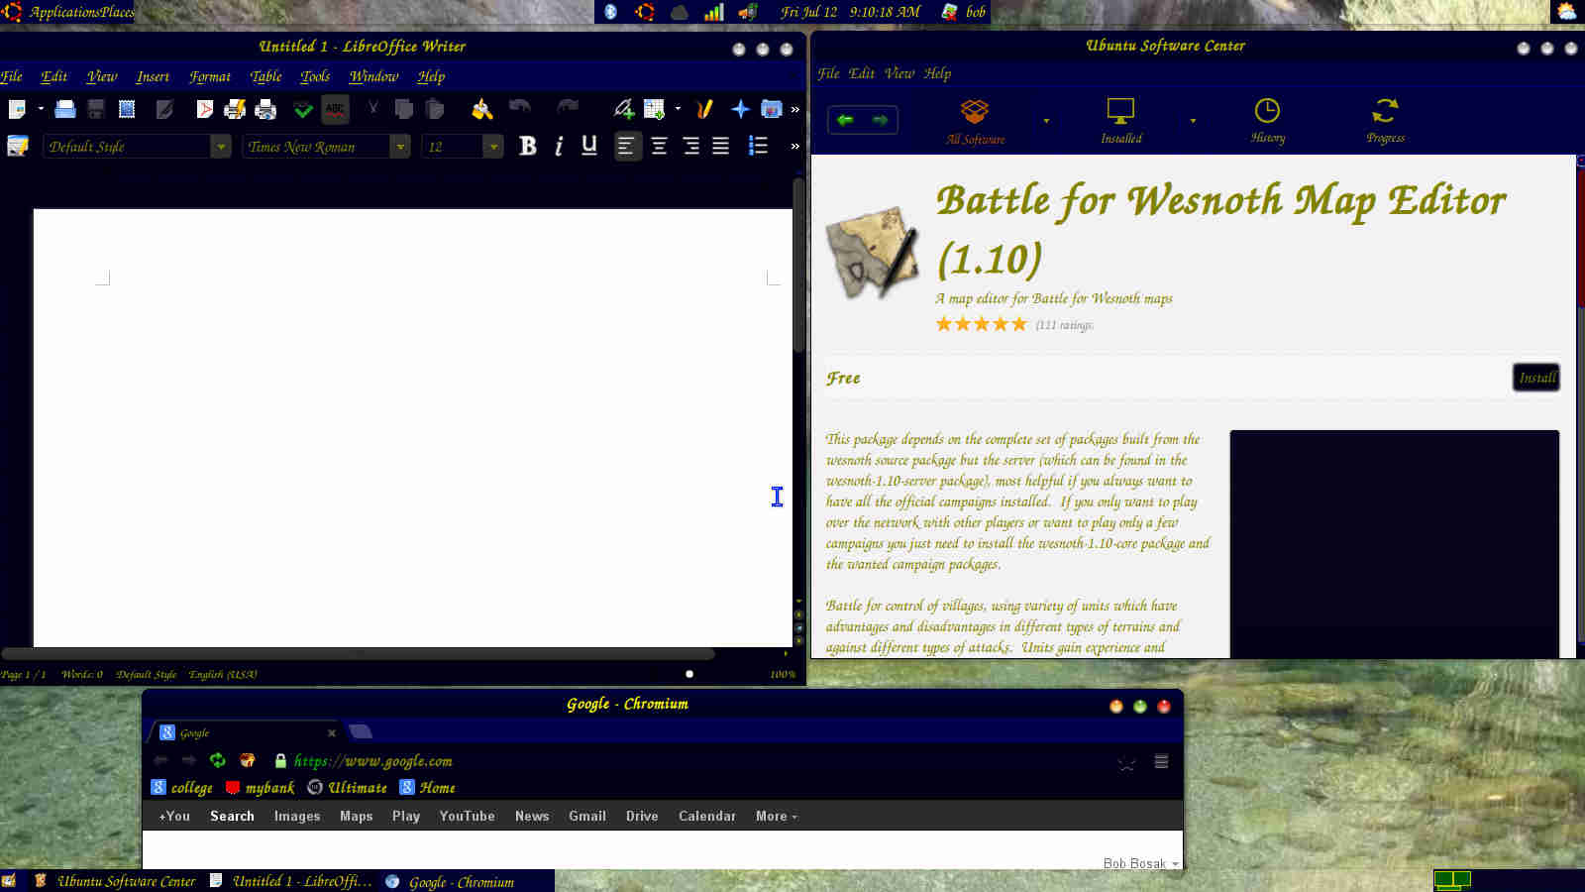The height and width of the screenshot is (892, 1585).
Task: Open a new tab in Chromium
Action: click(x=361, y=731)
